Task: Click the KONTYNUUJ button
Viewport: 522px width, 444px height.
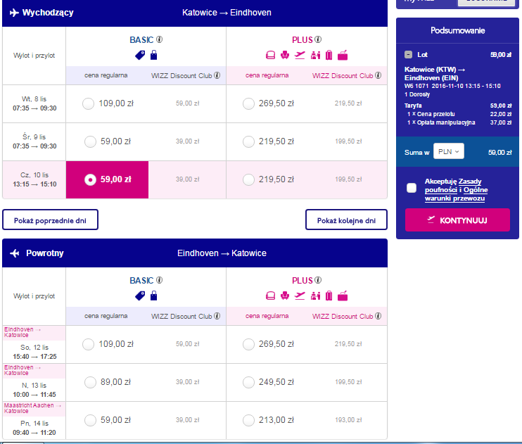Action: [457, 220]
